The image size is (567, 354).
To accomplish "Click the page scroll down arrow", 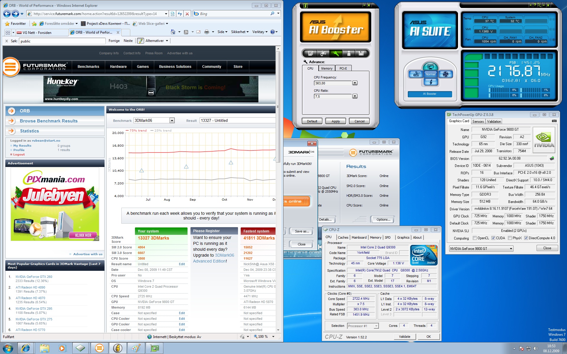I will point(278,330).
